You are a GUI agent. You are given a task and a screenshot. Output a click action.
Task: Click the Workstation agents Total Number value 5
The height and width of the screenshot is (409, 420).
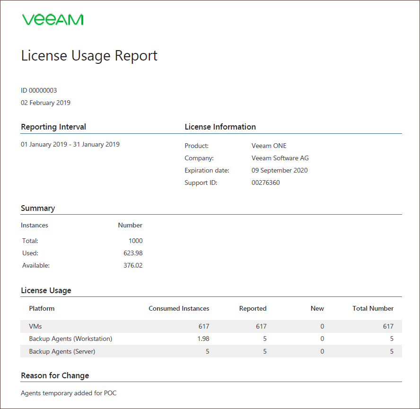392,339
